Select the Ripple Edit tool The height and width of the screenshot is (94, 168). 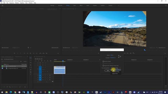point(30,63)
